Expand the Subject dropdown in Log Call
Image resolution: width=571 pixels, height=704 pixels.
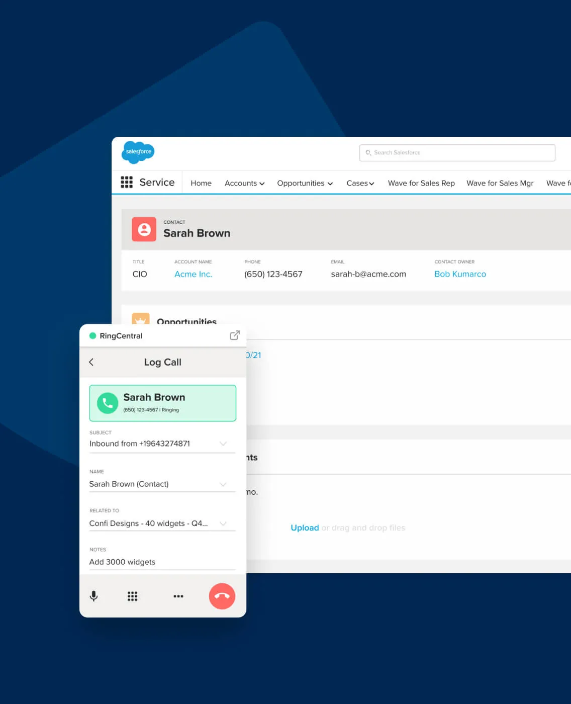coord(223,444)
